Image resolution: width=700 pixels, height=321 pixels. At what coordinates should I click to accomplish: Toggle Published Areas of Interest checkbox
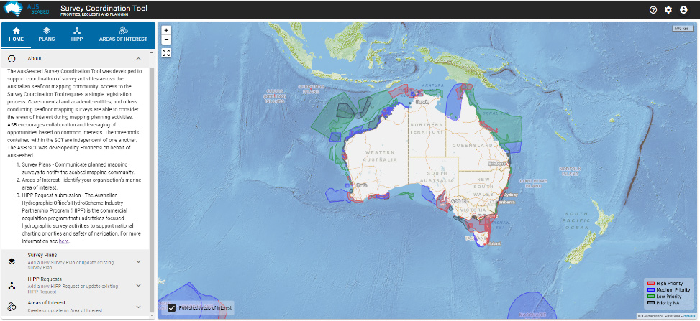172,307
